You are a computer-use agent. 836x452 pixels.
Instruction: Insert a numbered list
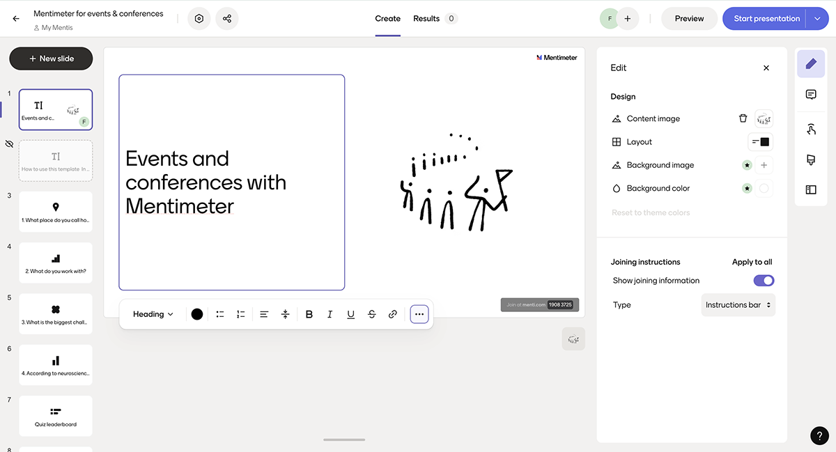241,314
